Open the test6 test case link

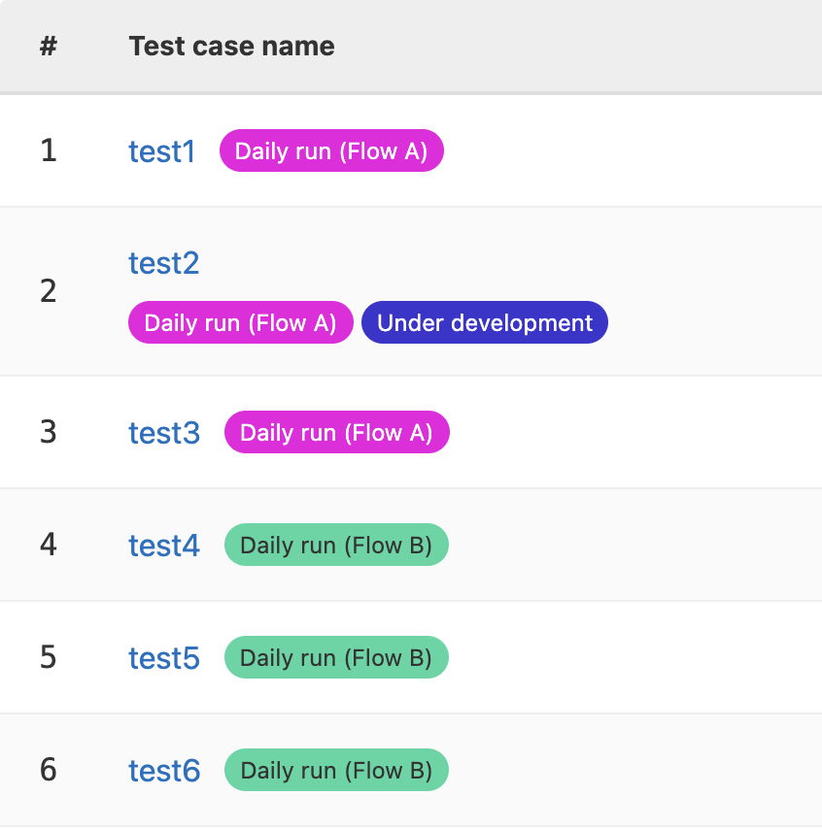(164, 771)
